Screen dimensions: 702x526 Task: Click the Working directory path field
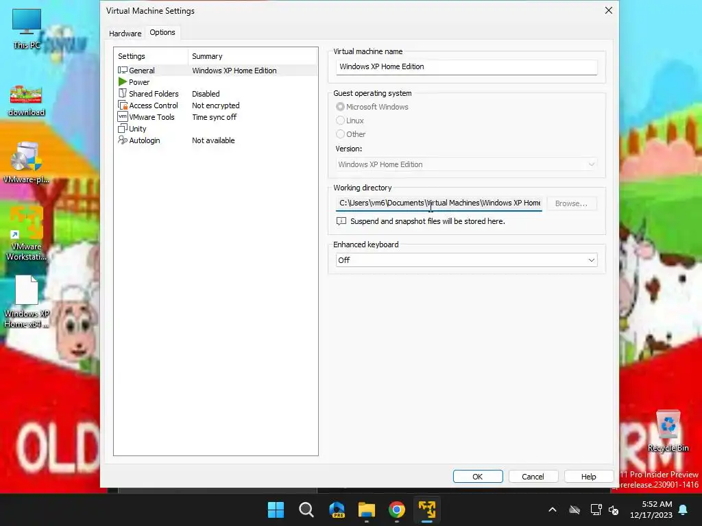click(439, 203)
